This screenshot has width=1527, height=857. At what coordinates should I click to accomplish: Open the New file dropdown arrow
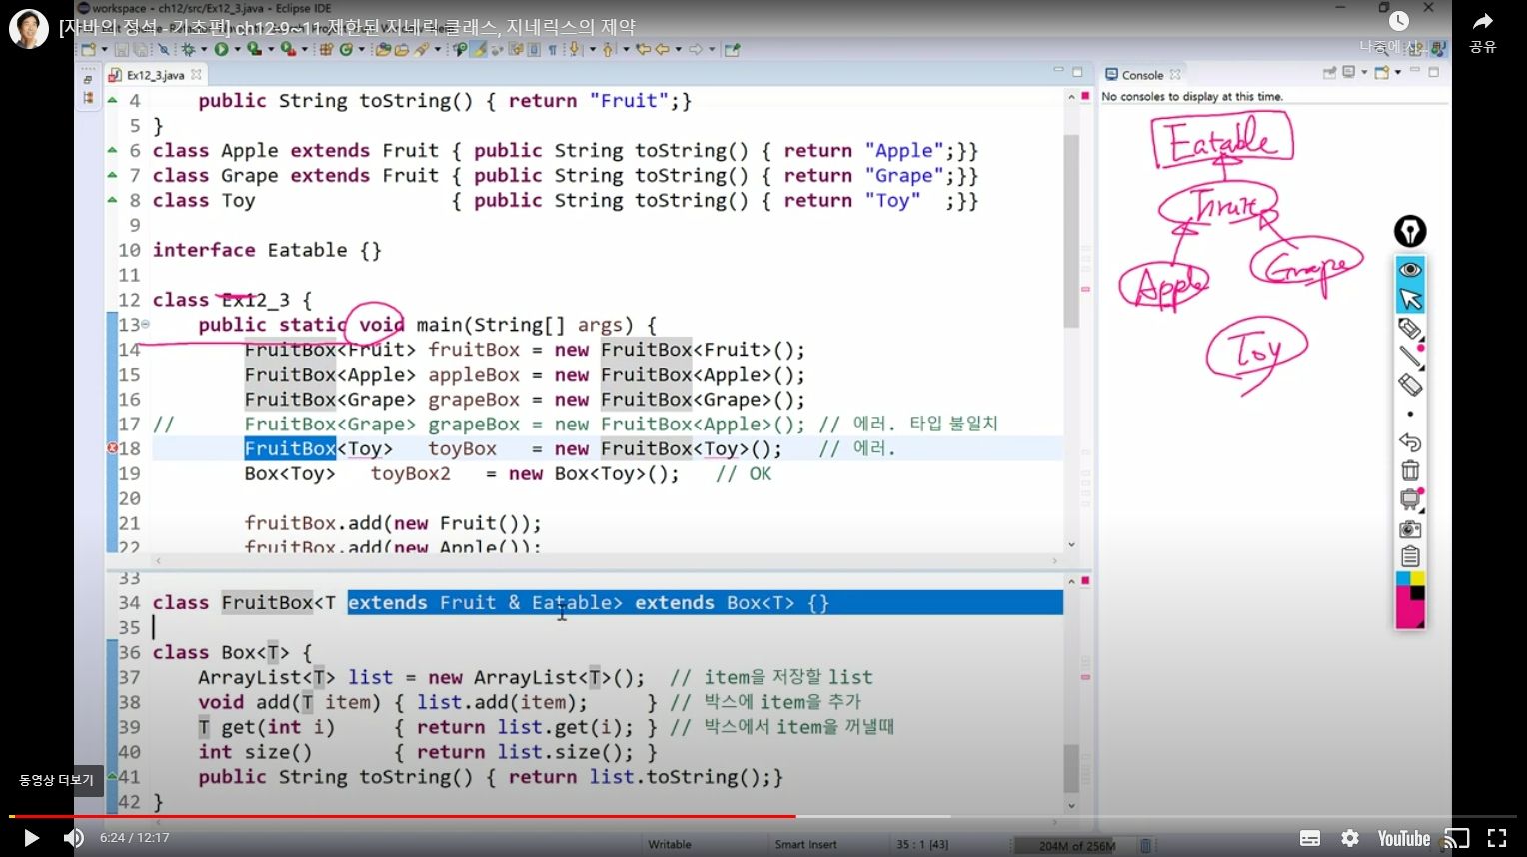pos(105,49)
